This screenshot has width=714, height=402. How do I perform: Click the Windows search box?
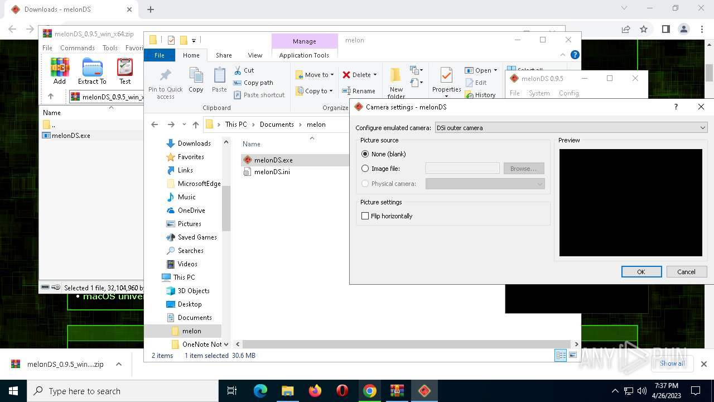[123, 391]
